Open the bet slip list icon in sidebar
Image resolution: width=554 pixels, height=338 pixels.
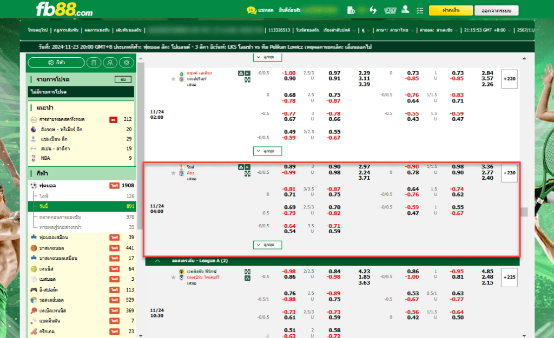pos(94,63)
